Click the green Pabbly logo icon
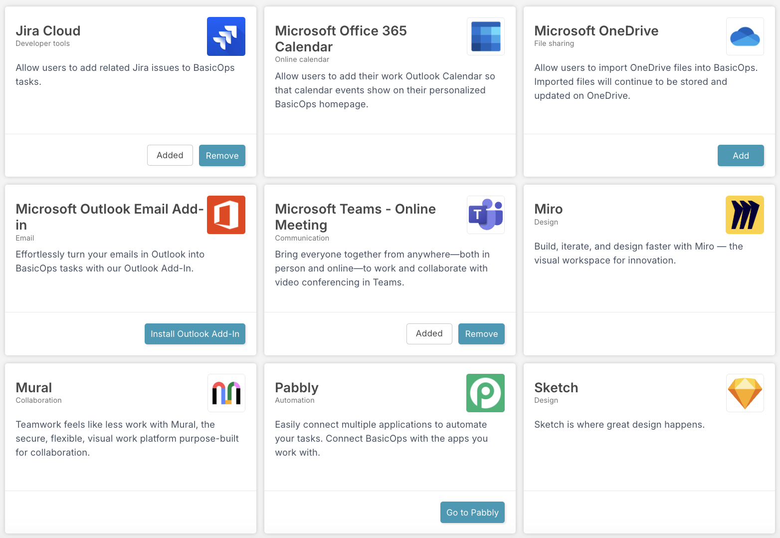The width and height of the screenshot is (780, 538). [485, 393]
